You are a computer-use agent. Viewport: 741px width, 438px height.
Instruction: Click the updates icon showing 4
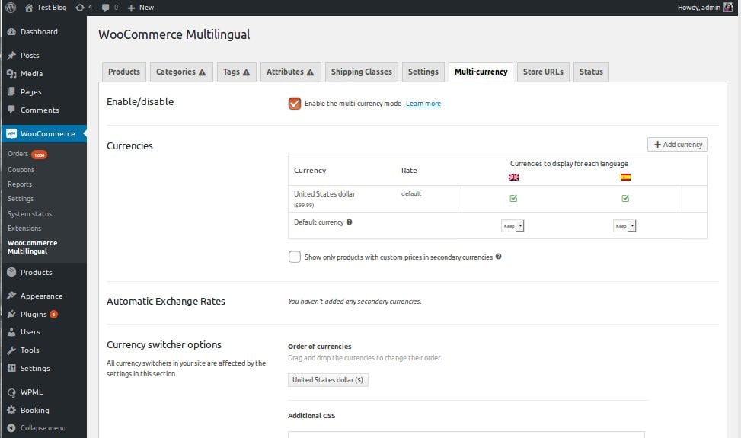pos(80,8)
